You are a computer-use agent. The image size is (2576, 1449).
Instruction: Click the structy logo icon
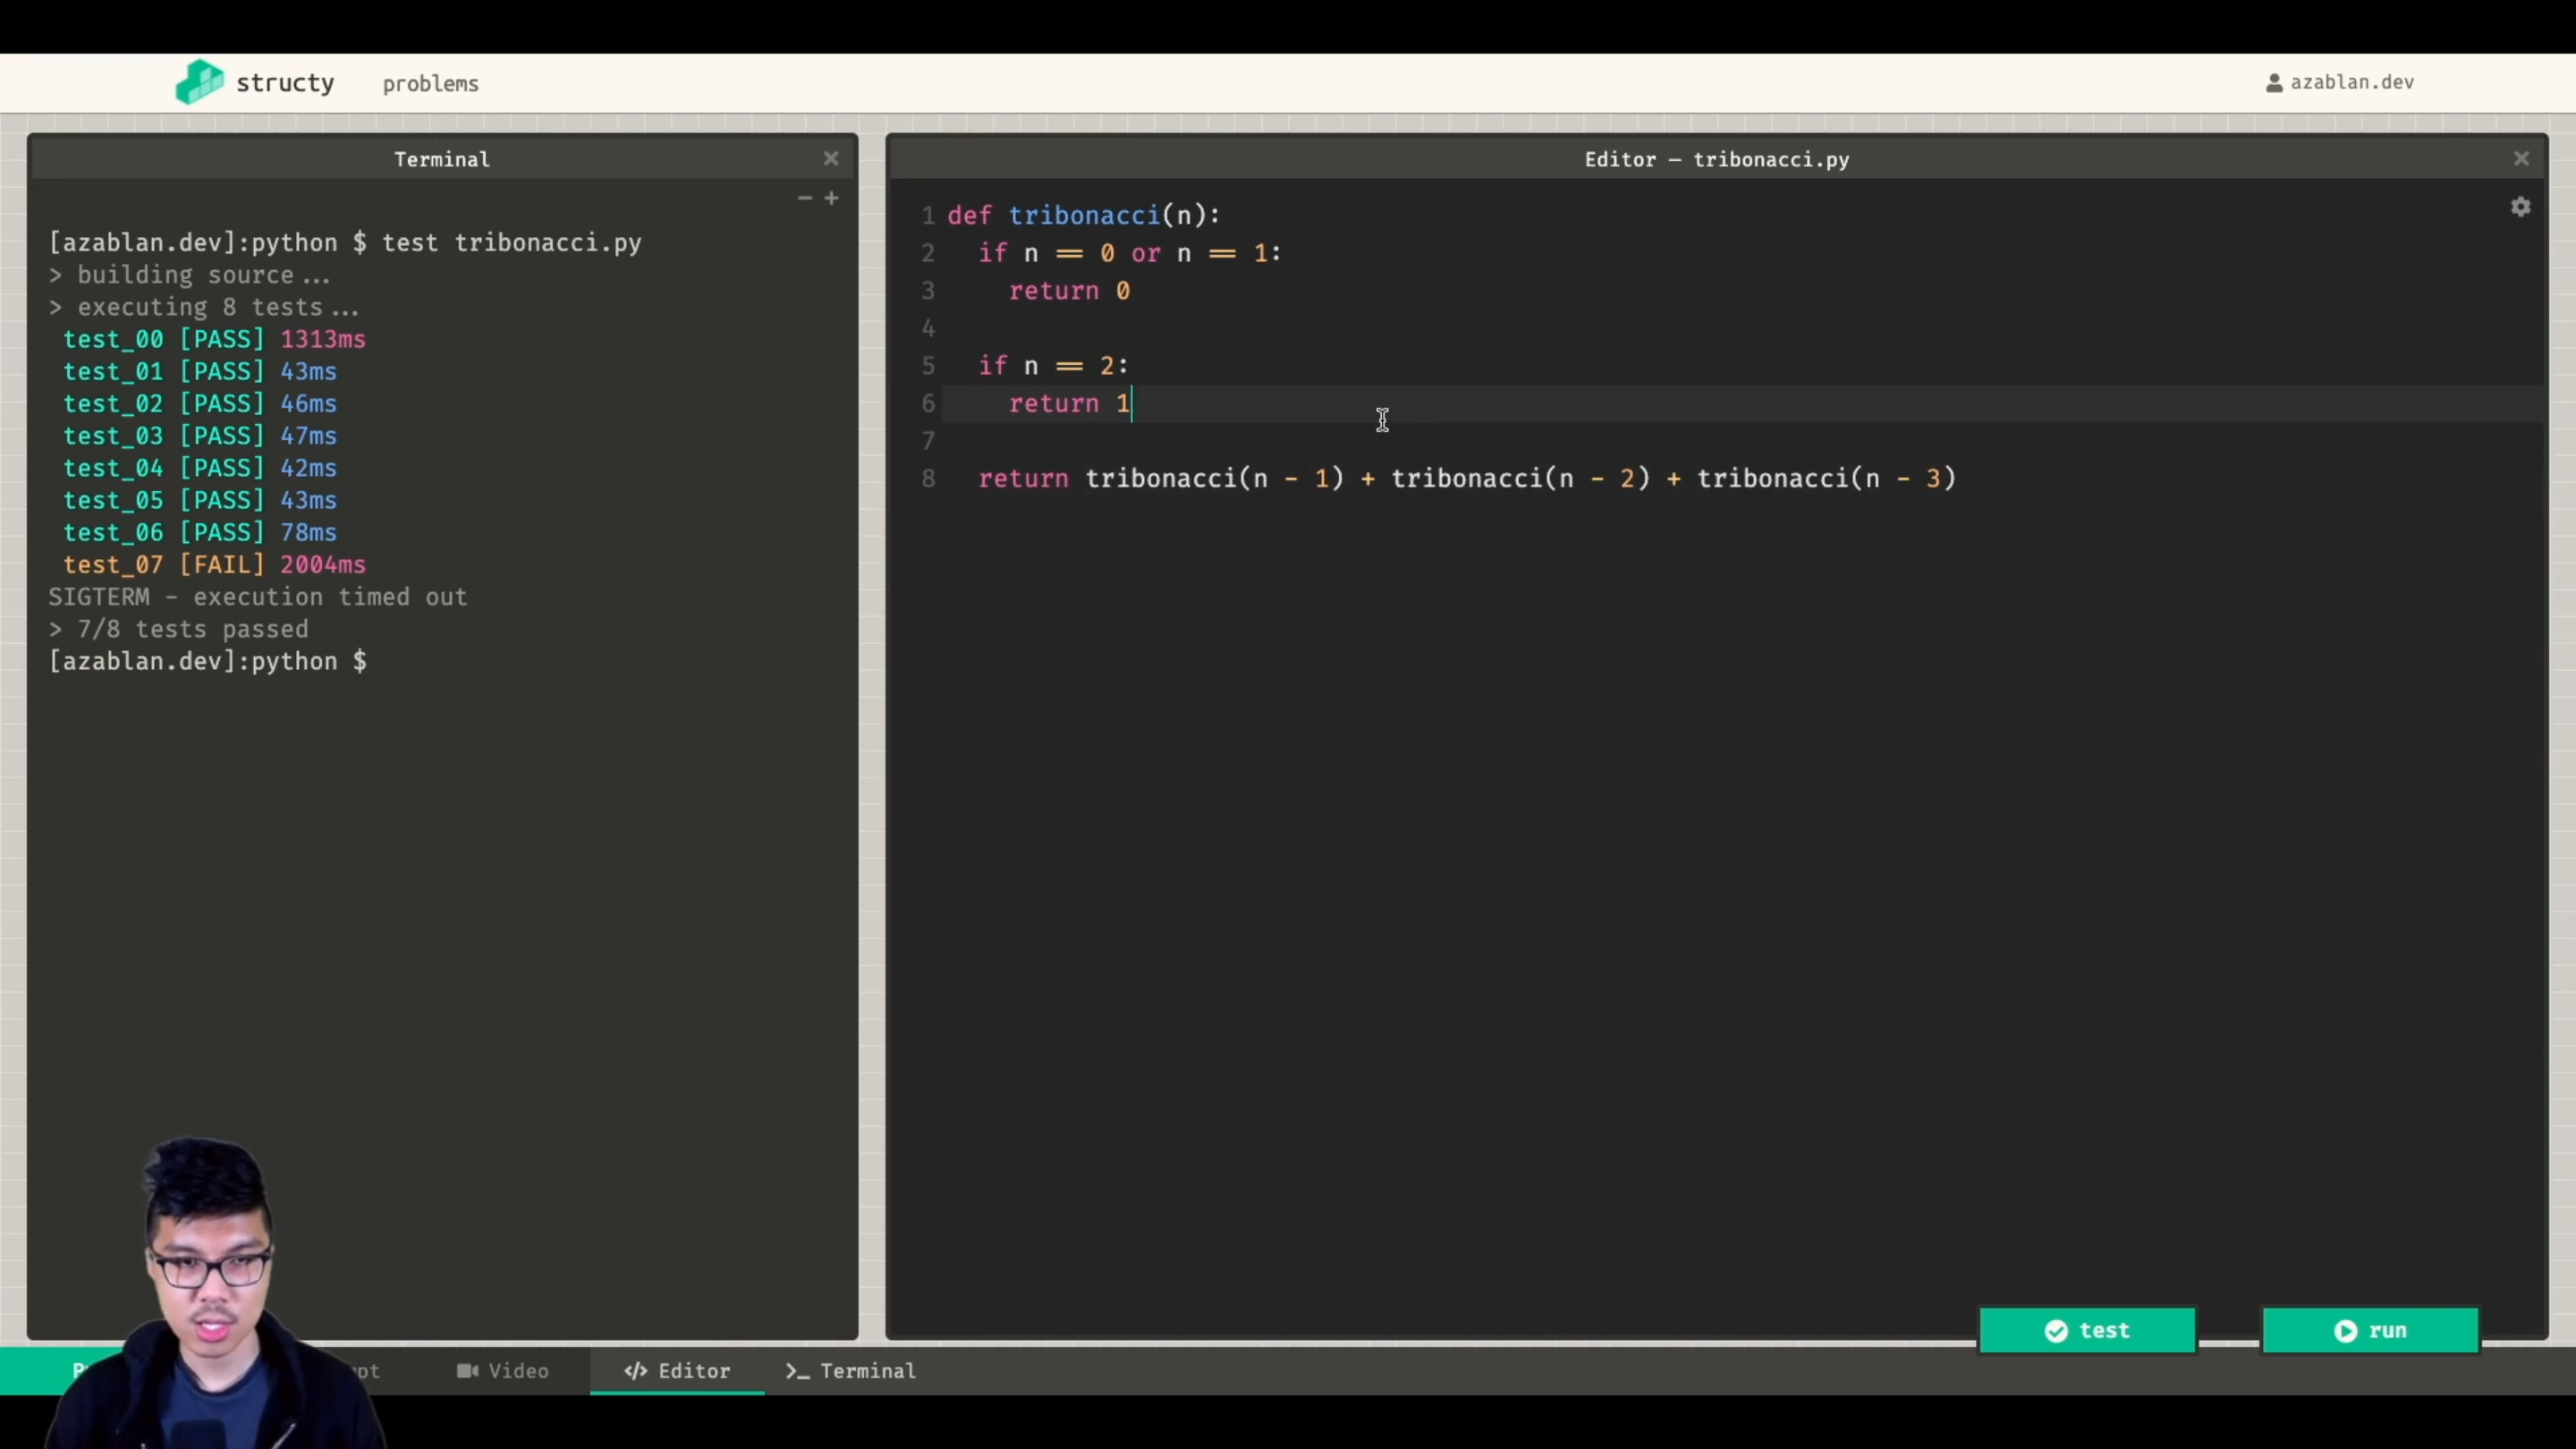(199, 82)
